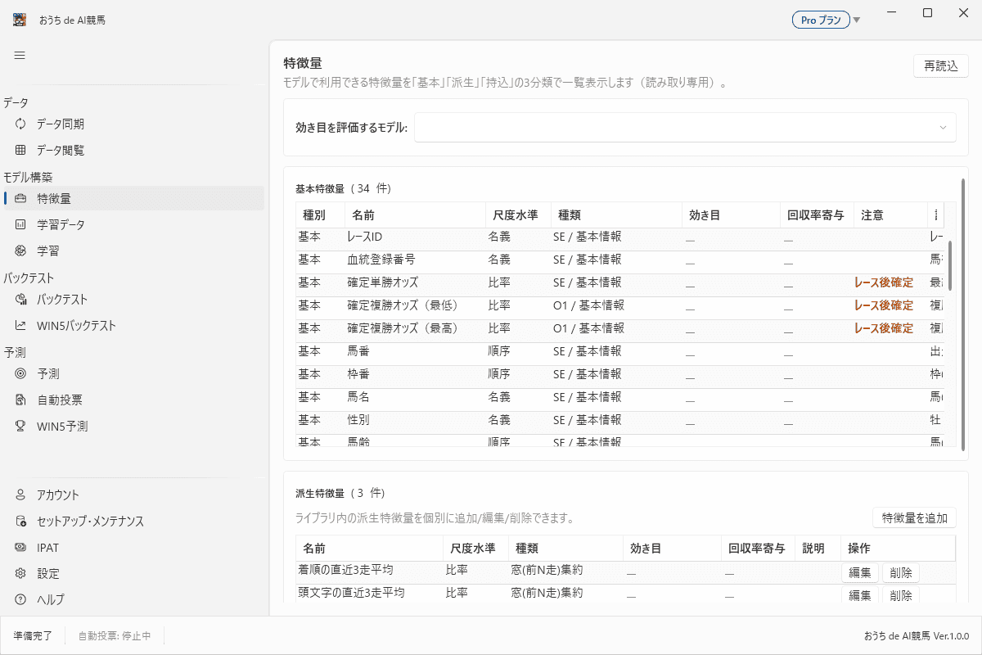Click the 特徴量 briefcase icon

(20, 198)
